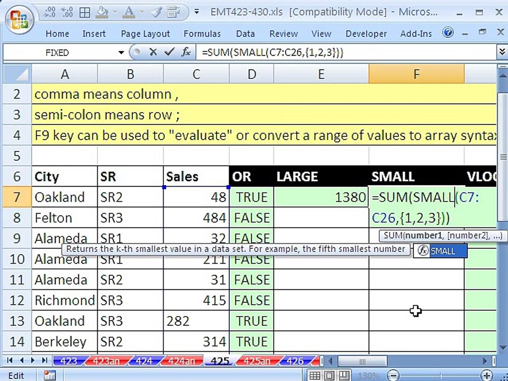Expand the formula bar
Image resolution: width=508 pixels, height=381 pixels.
[x=502, y=52]
